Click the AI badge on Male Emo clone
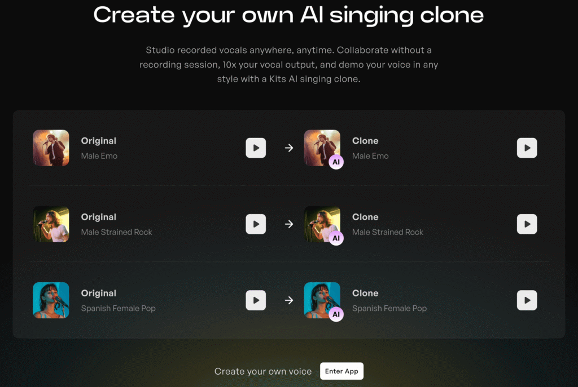578x387 pixels. point(336,162)
